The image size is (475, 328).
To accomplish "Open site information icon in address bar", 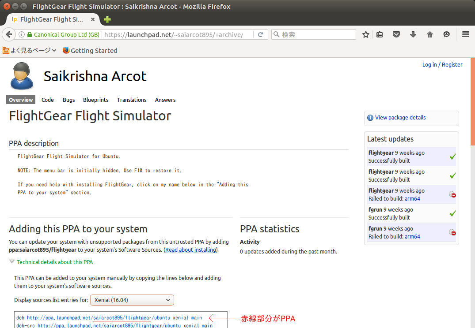I will click(22, 34).
